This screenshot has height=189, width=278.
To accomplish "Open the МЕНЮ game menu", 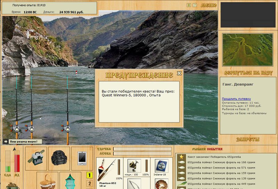I will [208, 6].
